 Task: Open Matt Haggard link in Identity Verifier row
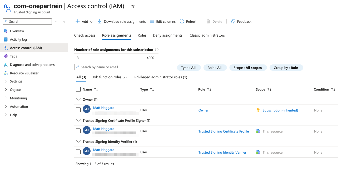(104, 150)
